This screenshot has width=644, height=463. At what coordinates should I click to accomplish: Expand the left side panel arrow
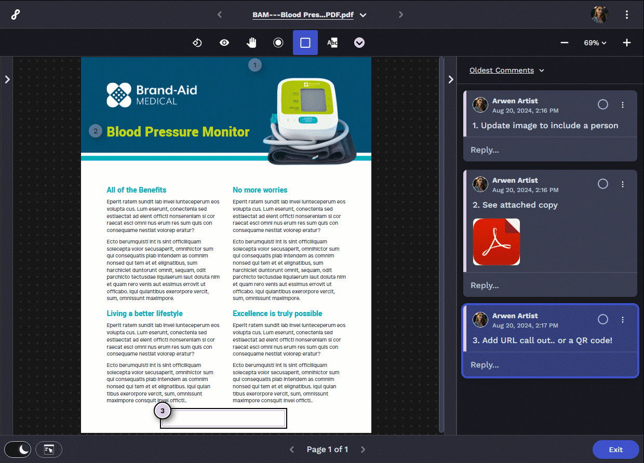point(7,79)
